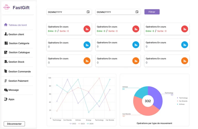
Task: Toggle the 2022 series in line chart legend
Action: 73,124
